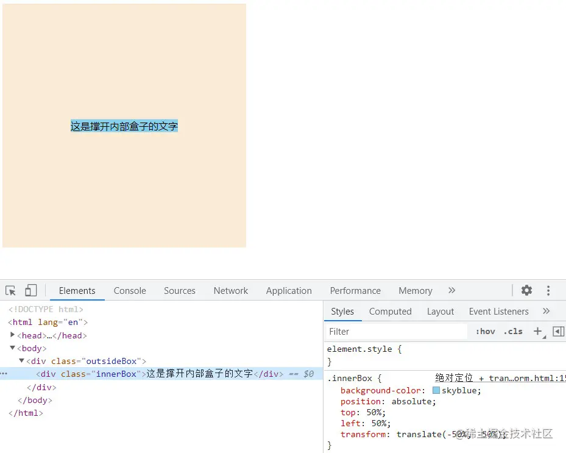Toggle element state with :hov
Screen dimensions: 566x453
click(x=485, y=331)
